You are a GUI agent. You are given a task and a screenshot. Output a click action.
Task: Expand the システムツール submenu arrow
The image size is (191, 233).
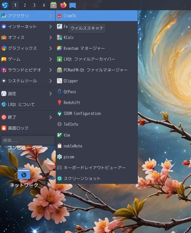click(51, 81)
